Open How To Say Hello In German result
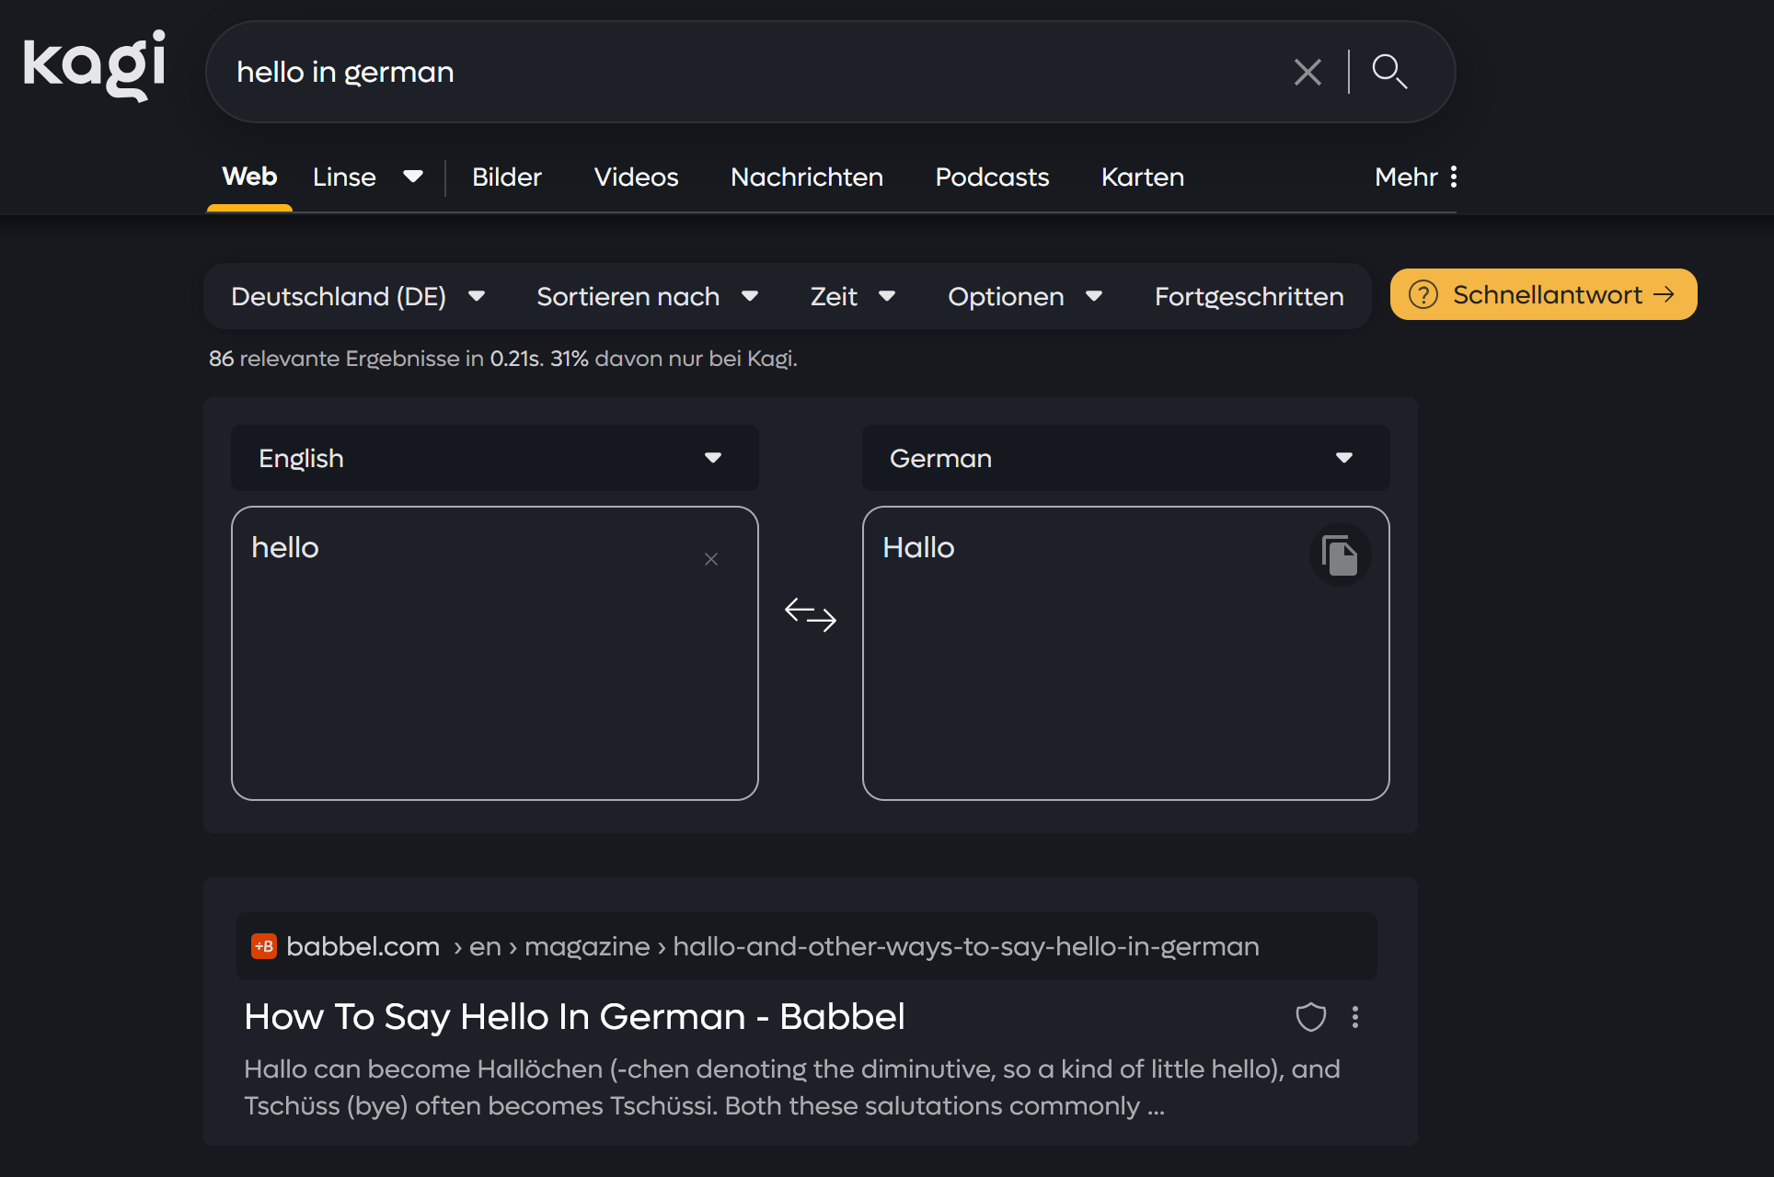1774x1177 pixels. click(574, 1017)
